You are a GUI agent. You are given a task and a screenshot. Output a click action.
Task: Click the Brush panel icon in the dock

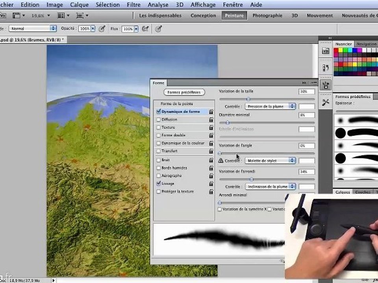pyautogui.click(x=326, y=85)
